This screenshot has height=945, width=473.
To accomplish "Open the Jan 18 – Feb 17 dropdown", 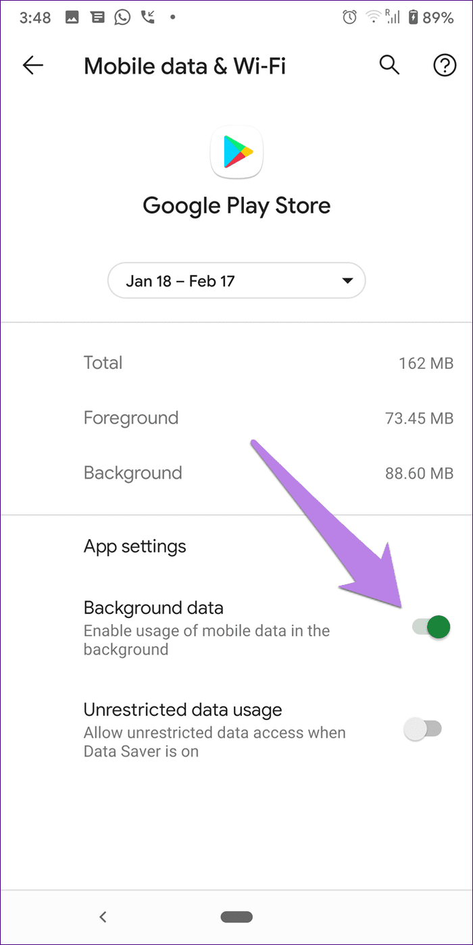I will [236, 281].
